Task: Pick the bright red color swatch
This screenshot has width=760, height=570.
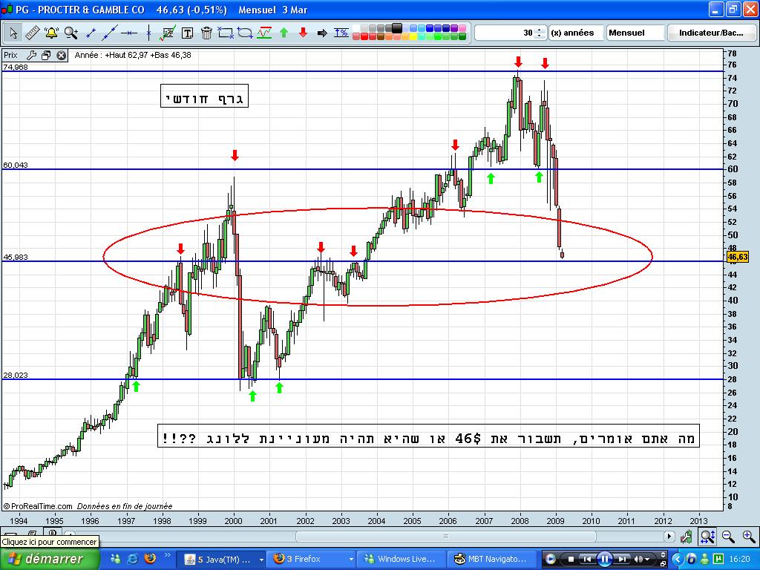Action: [x=364, y=36]
